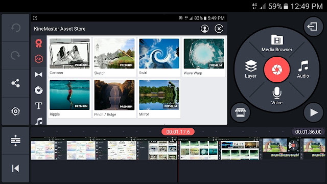Viewport: 327px width, 184px height.
Task: Select the Overlays sticker category
Action: (x=39, y=90)
